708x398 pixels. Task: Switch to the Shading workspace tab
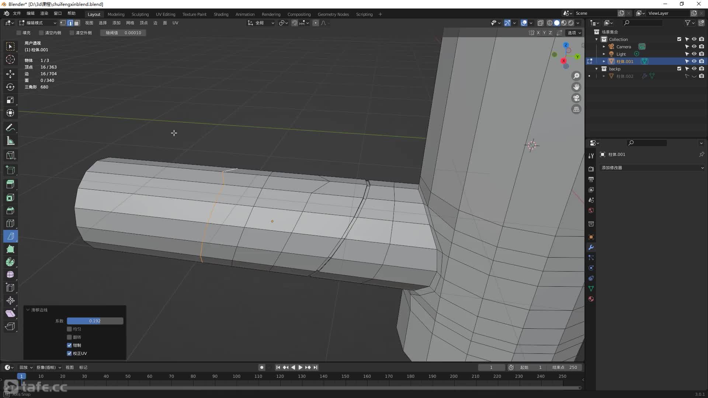pos(221,14)
